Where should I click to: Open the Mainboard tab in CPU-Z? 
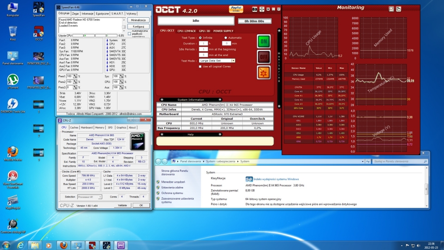pos(87,128)
